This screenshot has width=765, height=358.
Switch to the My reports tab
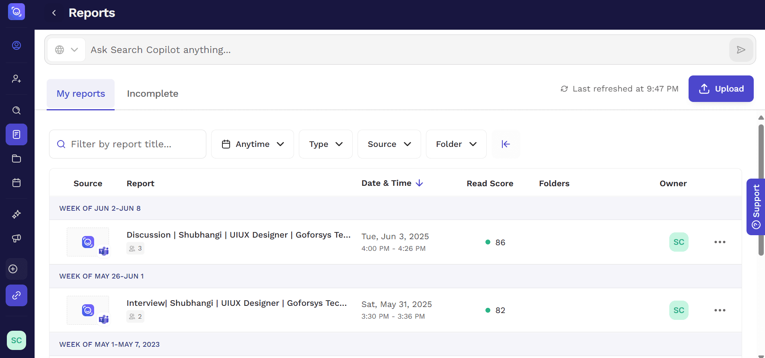81,94
